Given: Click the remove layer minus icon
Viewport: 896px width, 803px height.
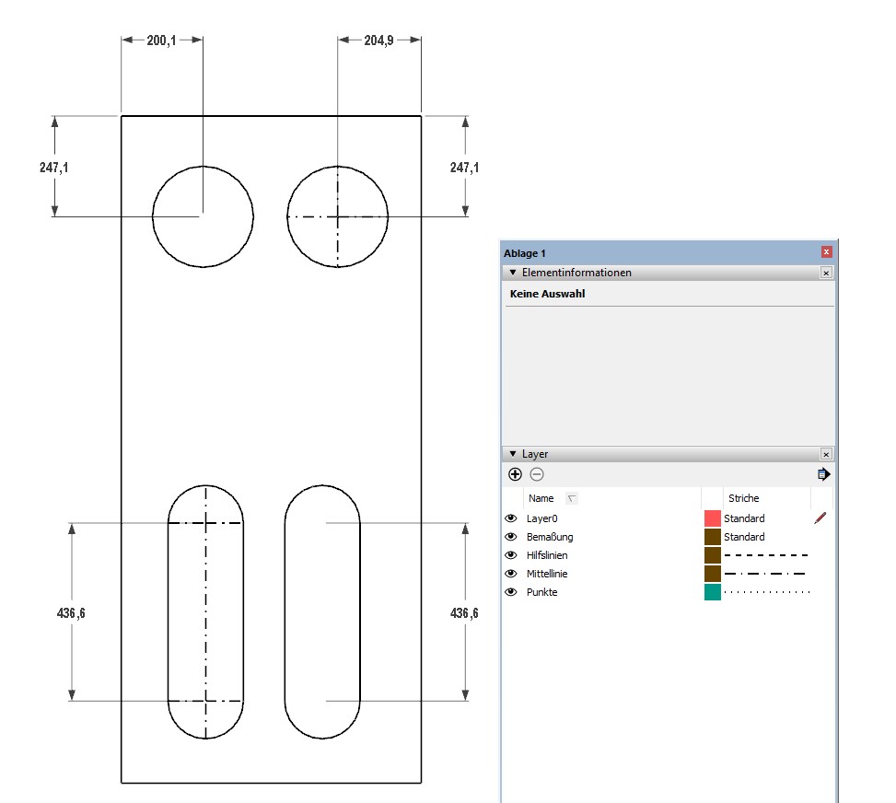Looking at the screenshot, I should point(537,474).
